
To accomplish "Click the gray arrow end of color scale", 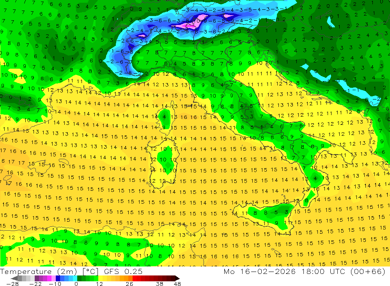I will point(14,278).
